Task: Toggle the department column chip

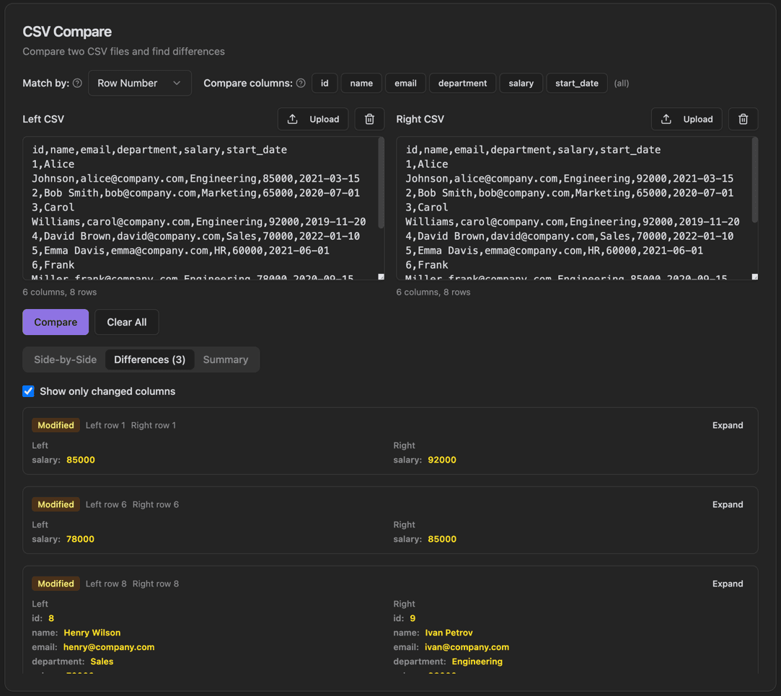Action: click(462, 83)
